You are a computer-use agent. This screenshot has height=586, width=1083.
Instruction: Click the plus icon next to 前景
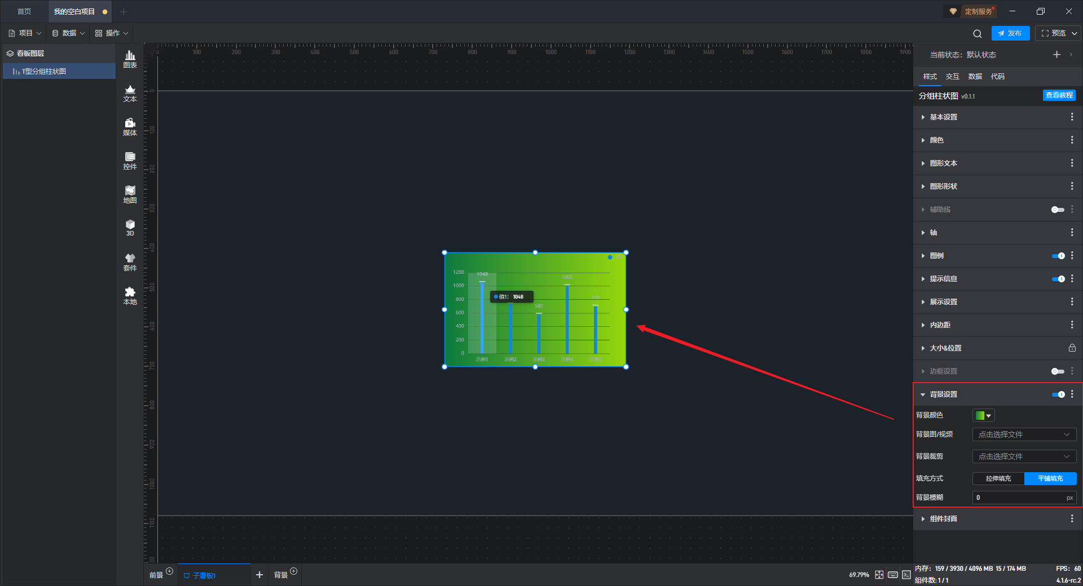pyautogui.click(x=170, y=571)
